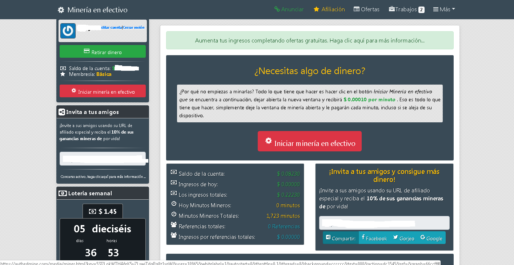The width and height of the screenshot is (514, 265).
Task: Click the money icon beside Los ingresos totales
Action: pyautogui.click(x=174, y=193)
